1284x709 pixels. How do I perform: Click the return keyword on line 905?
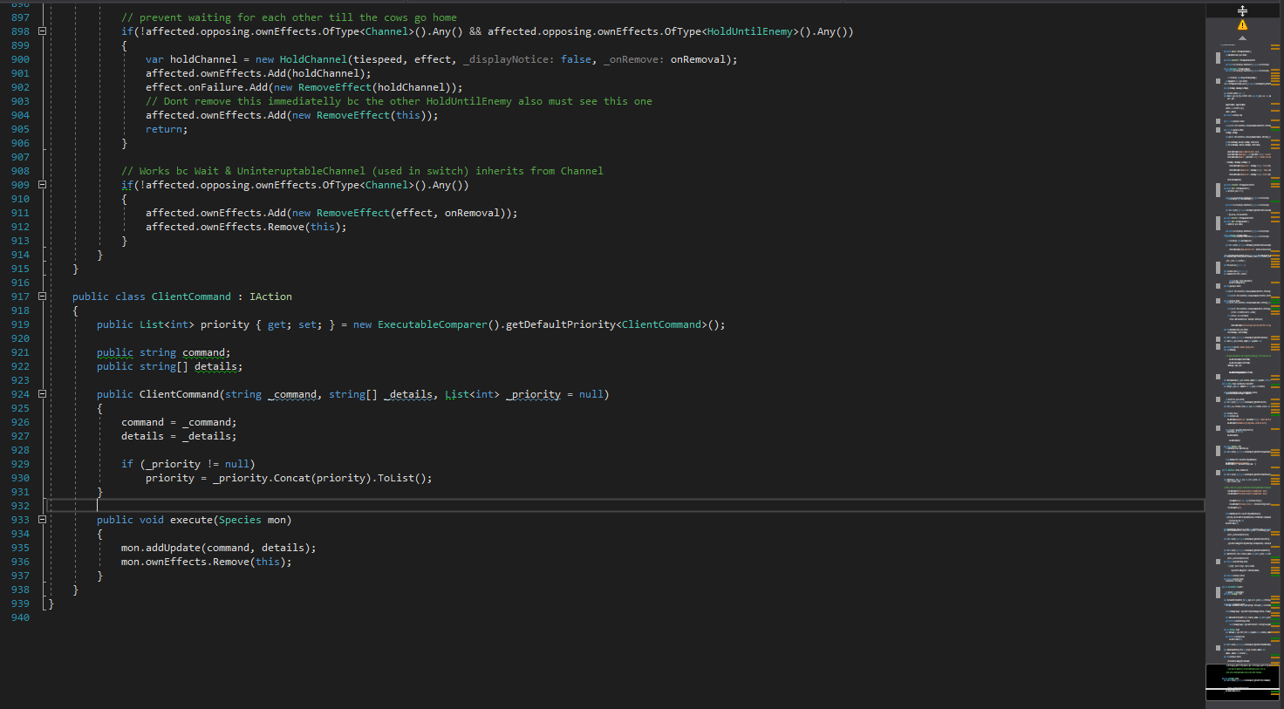pos(164,129)
